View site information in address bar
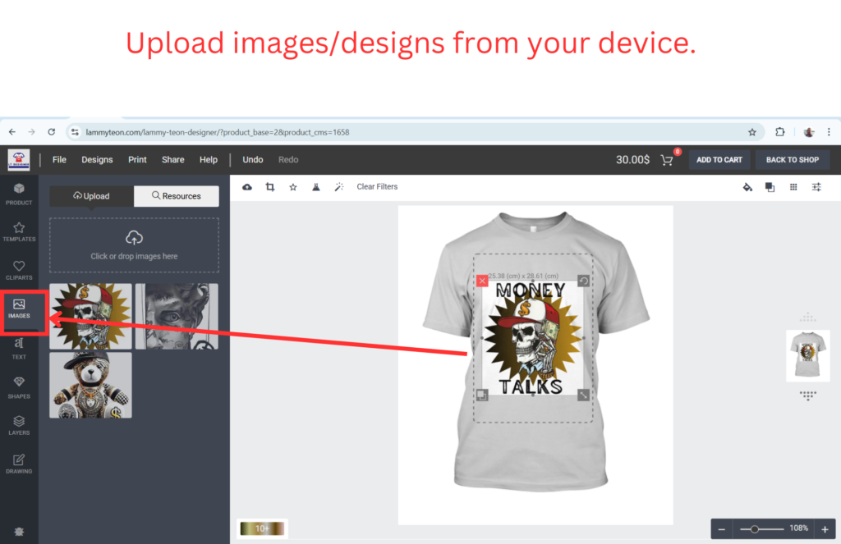The image size is (841, 544). click(x=75, y=132)
